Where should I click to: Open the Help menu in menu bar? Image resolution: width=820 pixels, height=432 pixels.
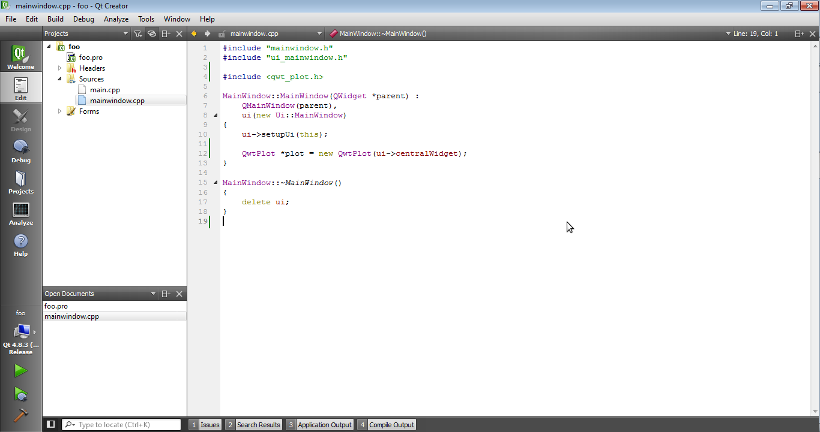click(x=207, y=19)
